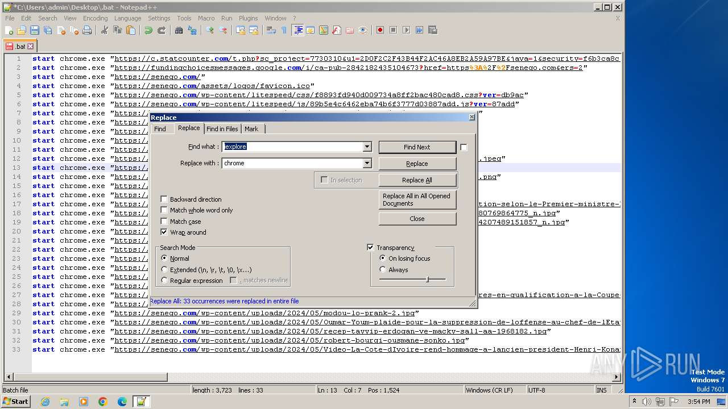Switch to the Find tab
728x409 pixels.
point(160,129)
